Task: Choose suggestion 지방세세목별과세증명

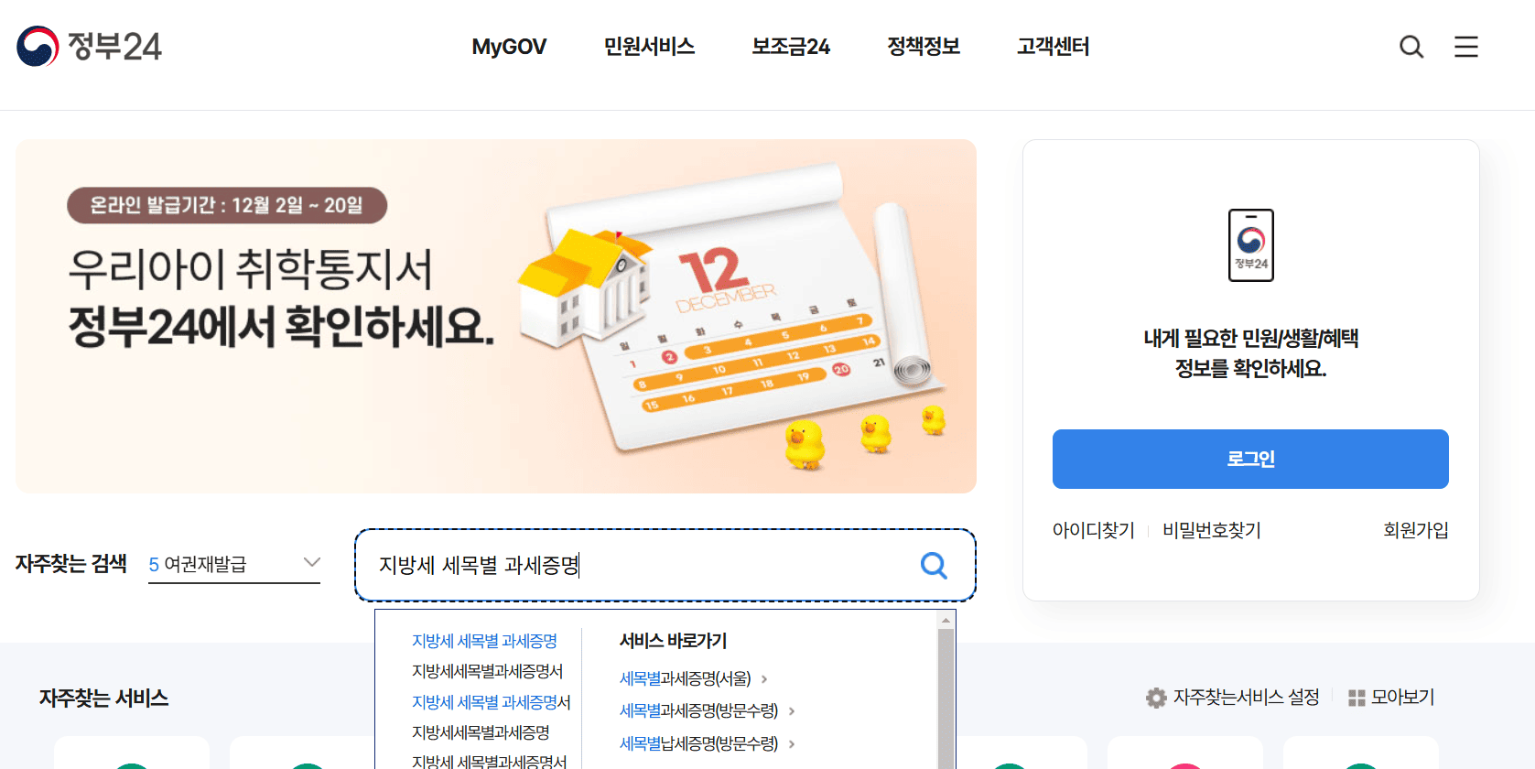Action: point(481,732)
